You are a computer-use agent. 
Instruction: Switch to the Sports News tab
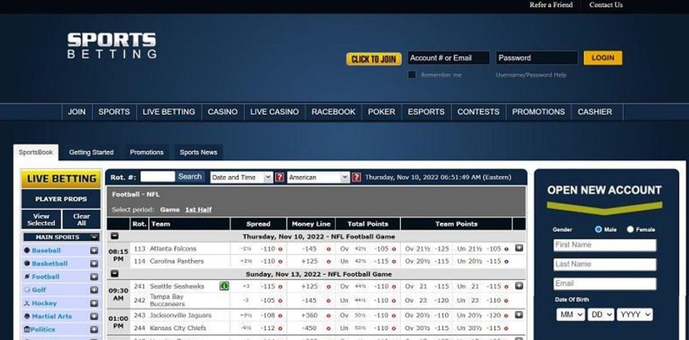pos(198,153)
